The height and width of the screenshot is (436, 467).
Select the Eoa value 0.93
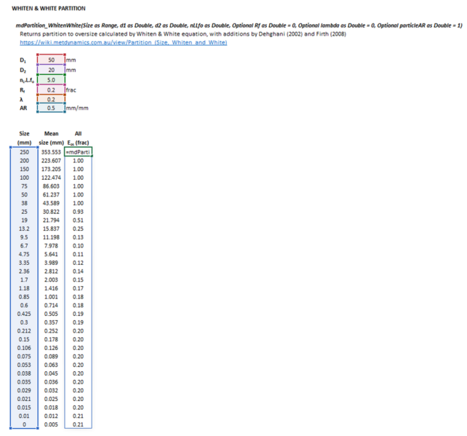[80, 210]
